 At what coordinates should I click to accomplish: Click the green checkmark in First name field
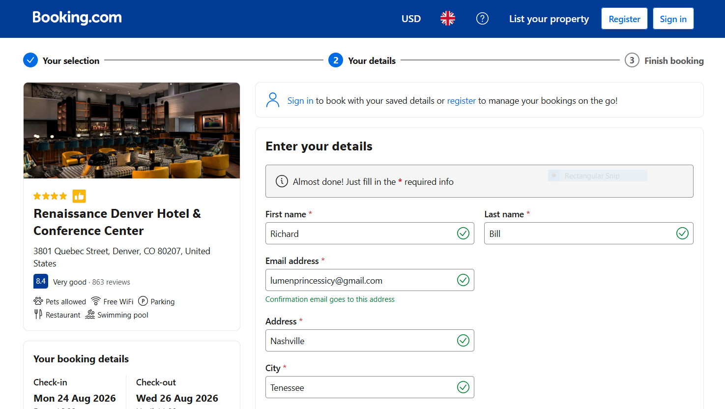click(463, 234)
